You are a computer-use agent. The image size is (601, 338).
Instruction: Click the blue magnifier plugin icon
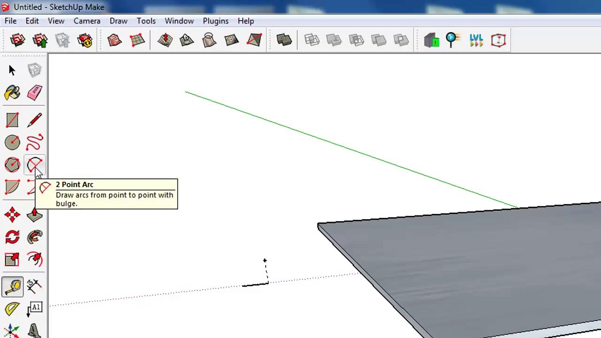[x=453, y=40]
